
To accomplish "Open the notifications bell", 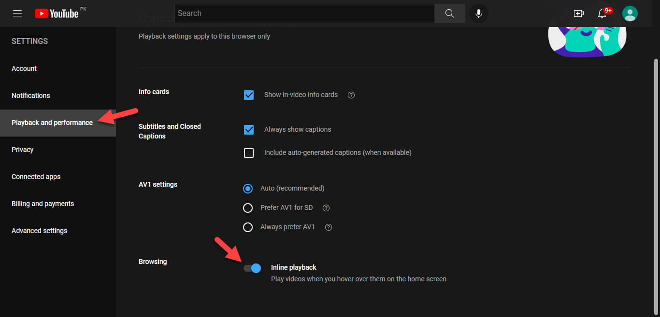I will [602, 14].
